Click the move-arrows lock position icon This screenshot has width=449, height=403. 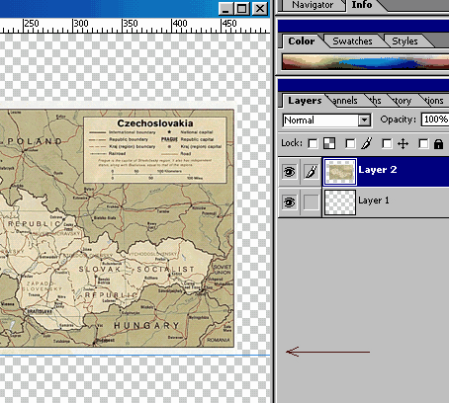point(403,144)
